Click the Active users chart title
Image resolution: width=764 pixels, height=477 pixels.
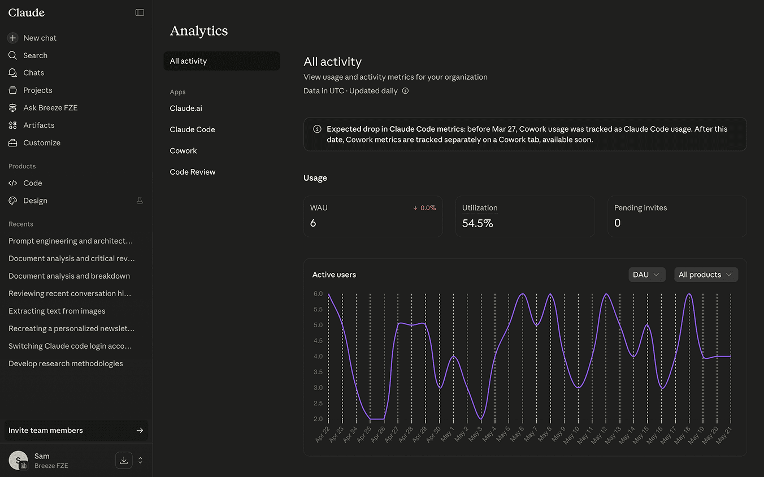tap(334, 275)
